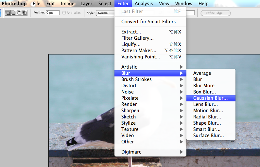Toggle the Anti-alias checkbox
Viewport: 260px width, 167px height.
64,13
